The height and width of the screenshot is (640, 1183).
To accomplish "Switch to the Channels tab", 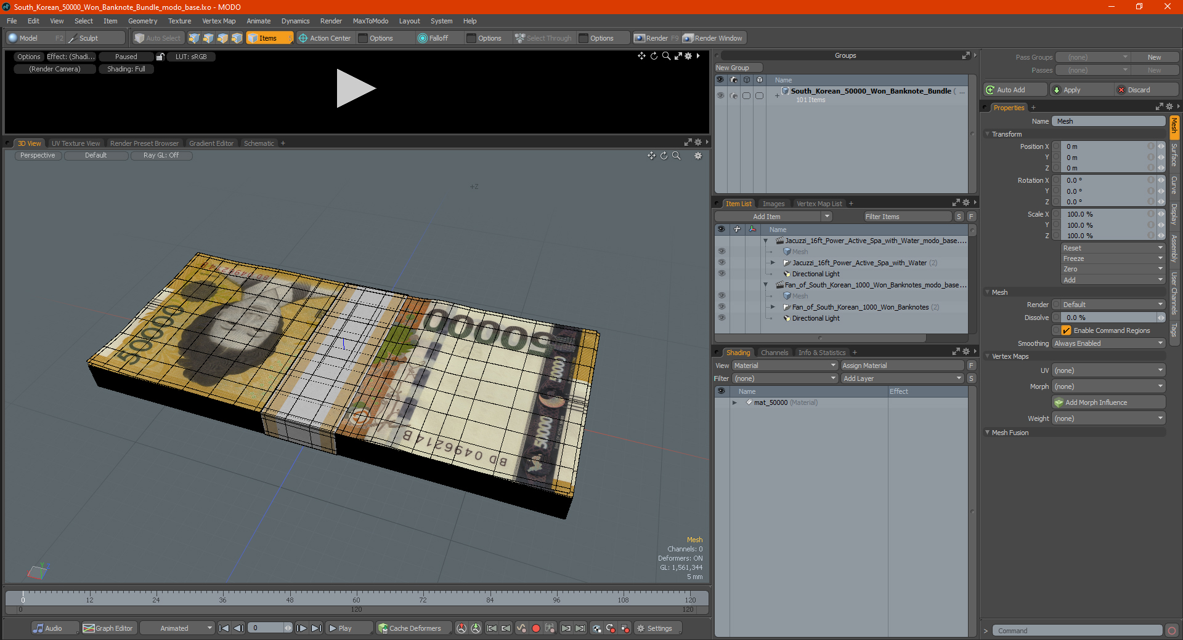I will [774, 353].
